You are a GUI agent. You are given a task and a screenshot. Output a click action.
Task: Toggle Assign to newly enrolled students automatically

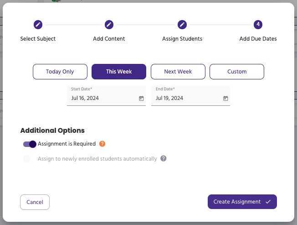[27, 159]
